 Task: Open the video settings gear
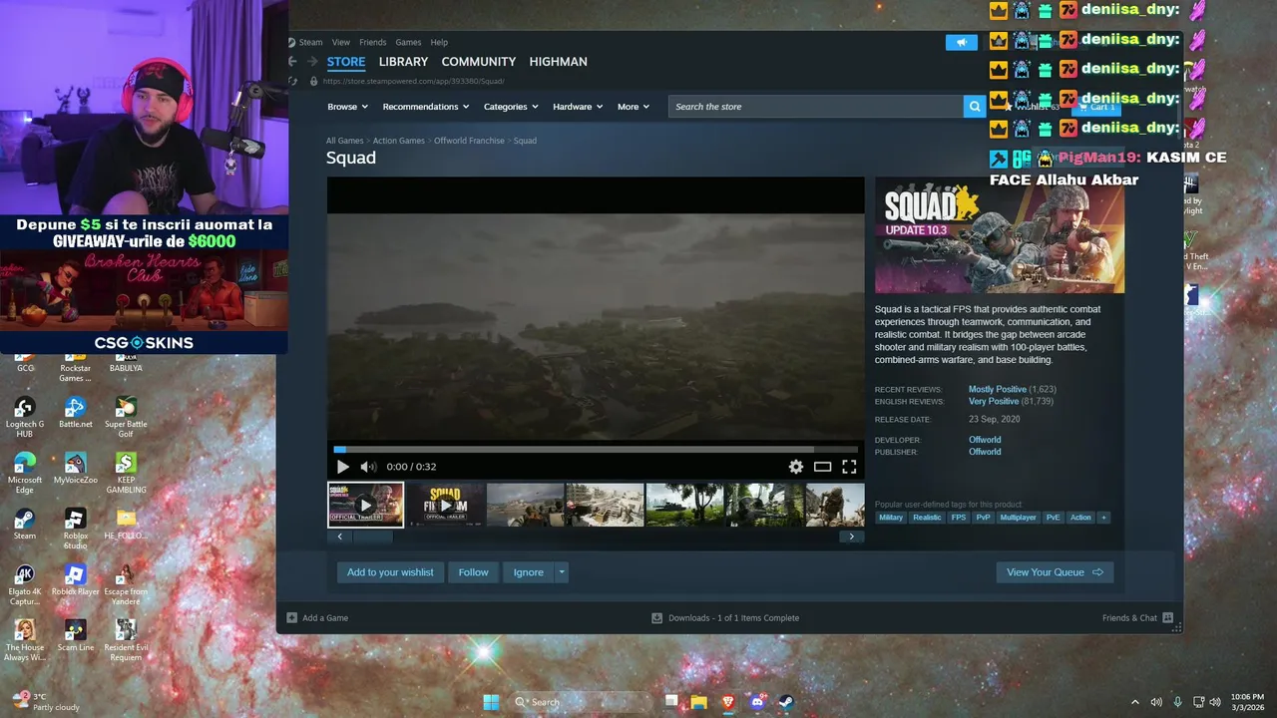(795, 466)
